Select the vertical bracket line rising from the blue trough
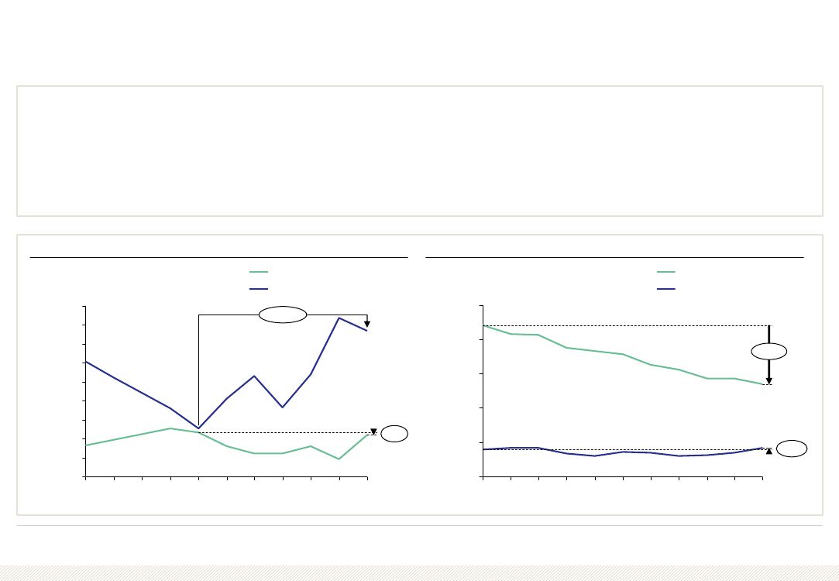The height and width of the screenshot is (581, 839). (198, 371)
